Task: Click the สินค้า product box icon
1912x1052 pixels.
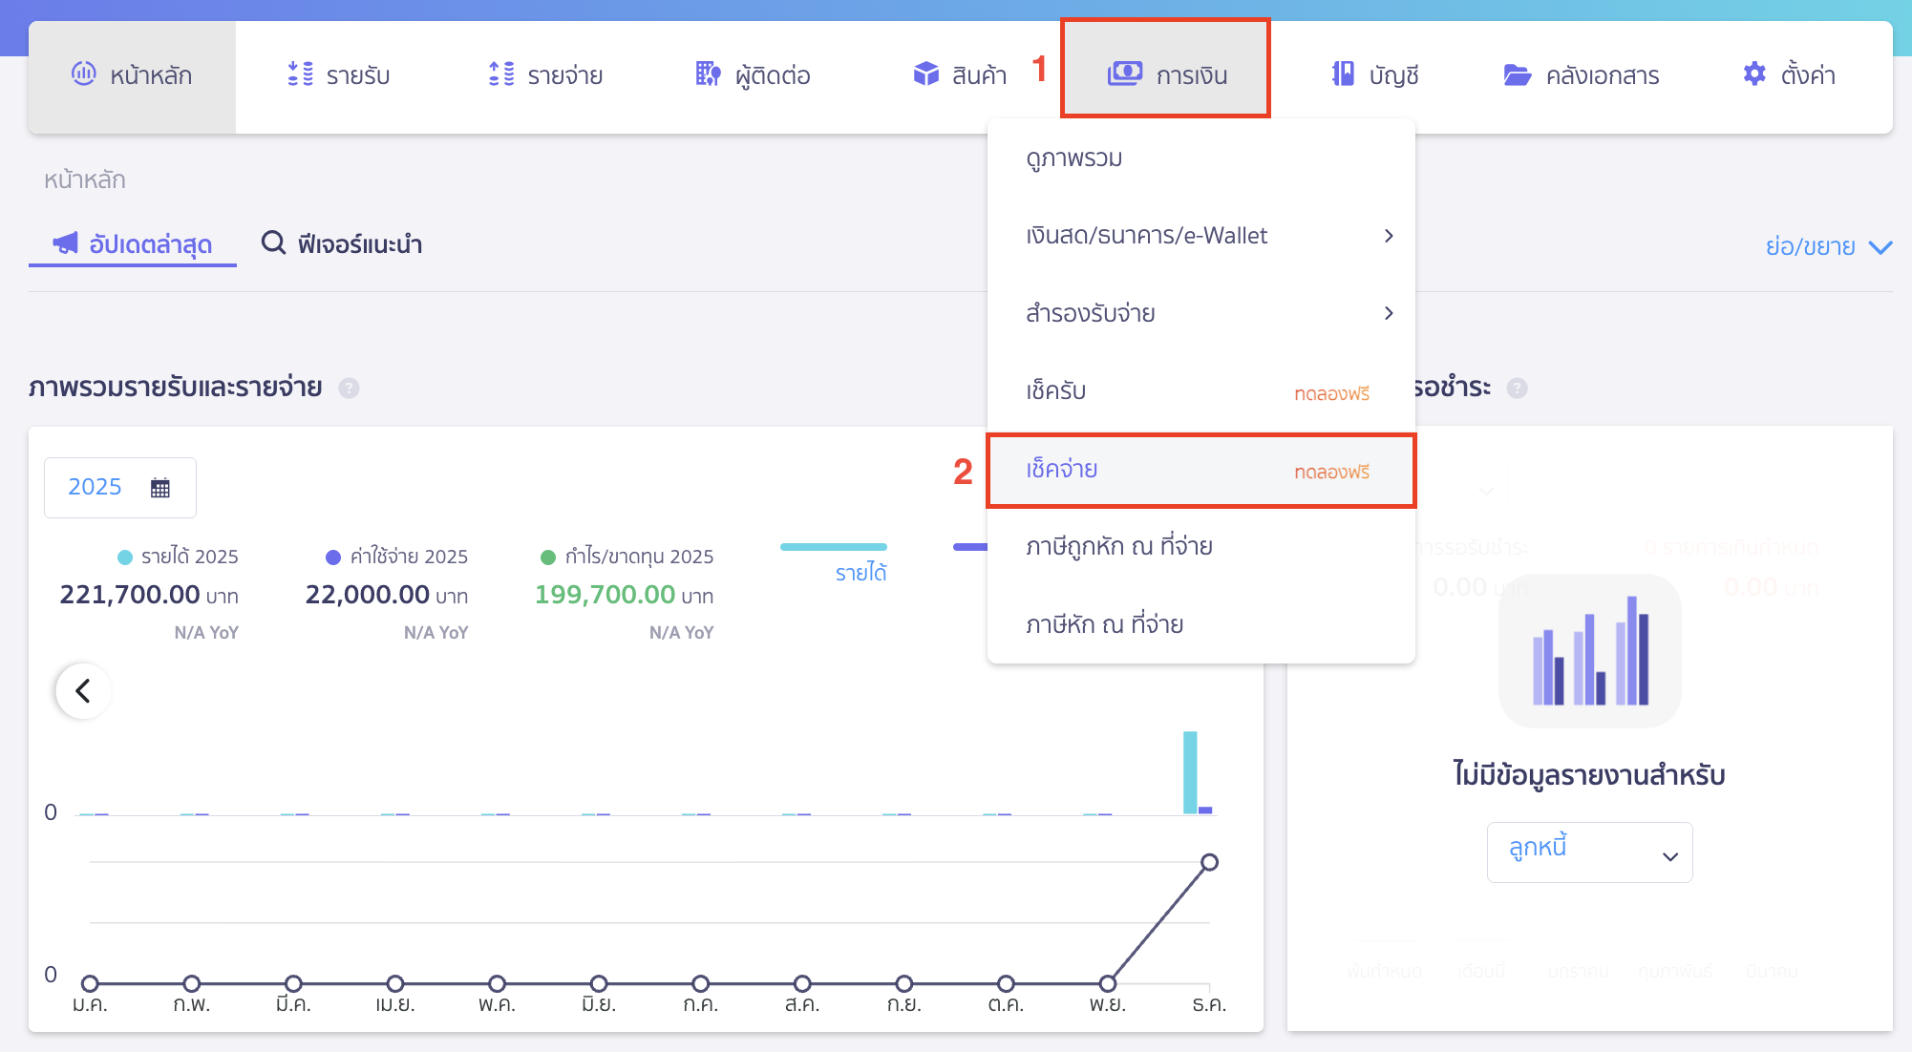Action: (925, 74)
